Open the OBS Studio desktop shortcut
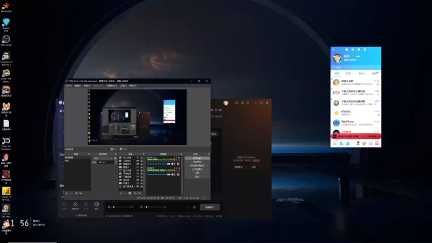The height and width of the screenshot is (243, 432). [6, 41]
